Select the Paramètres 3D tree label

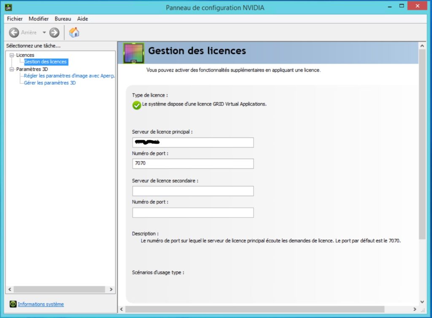32,69
